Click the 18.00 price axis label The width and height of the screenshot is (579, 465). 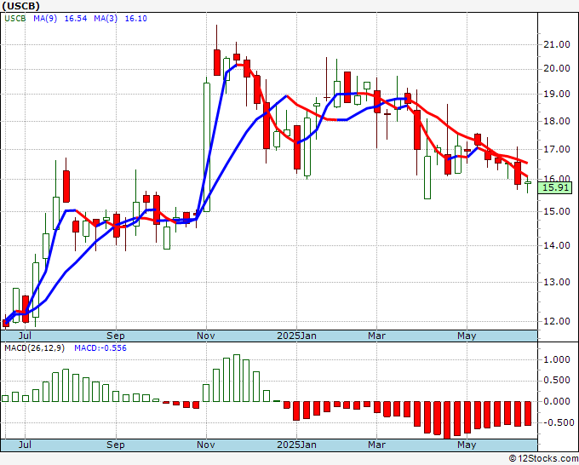click(x=557, y=122)
